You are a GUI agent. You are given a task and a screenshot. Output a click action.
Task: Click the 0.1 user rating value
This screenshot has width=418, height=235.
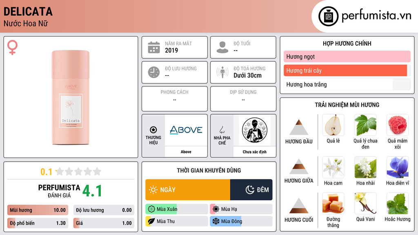tap(47, 172)
